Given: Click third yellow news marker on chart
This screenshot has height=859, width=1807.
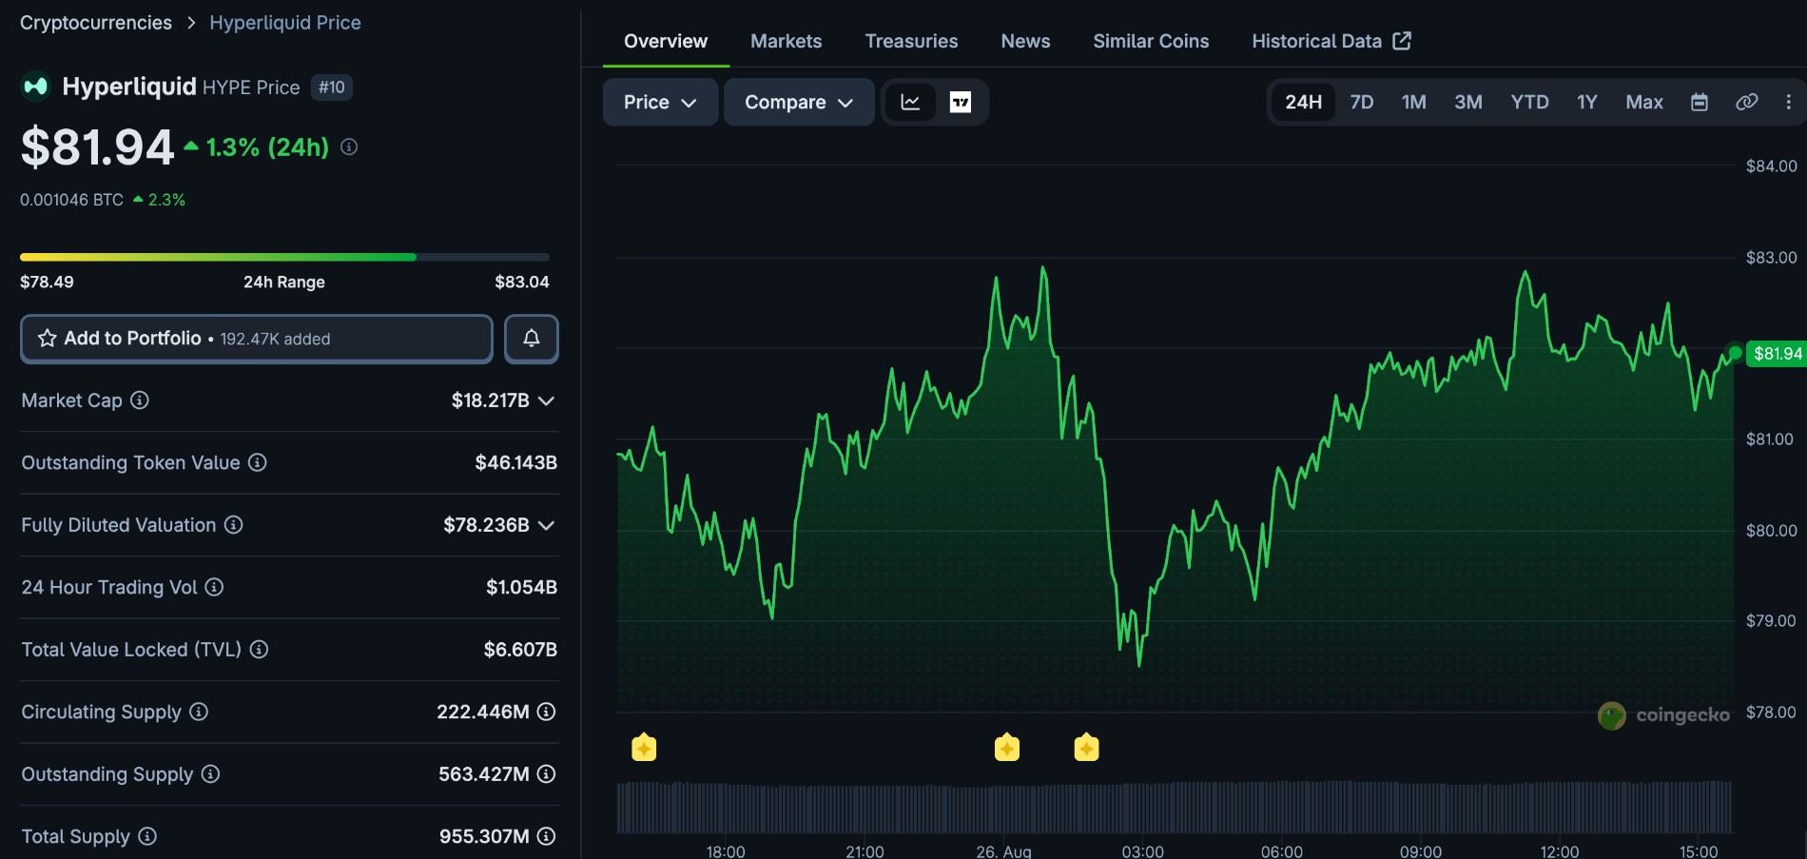Looking at the screenshot, I should click(1086, 748).
